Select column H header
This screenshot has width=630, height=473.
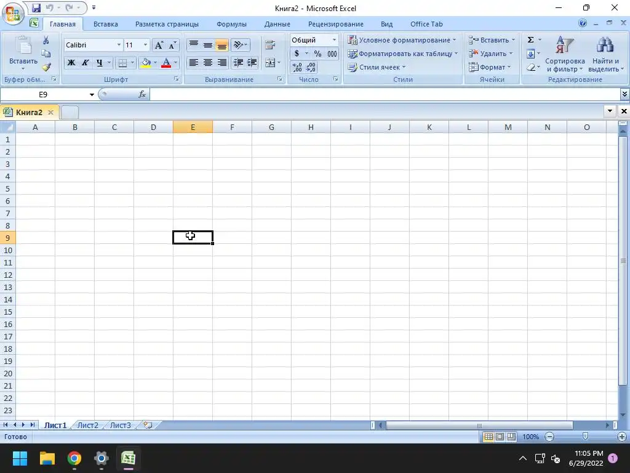[311, 127]
